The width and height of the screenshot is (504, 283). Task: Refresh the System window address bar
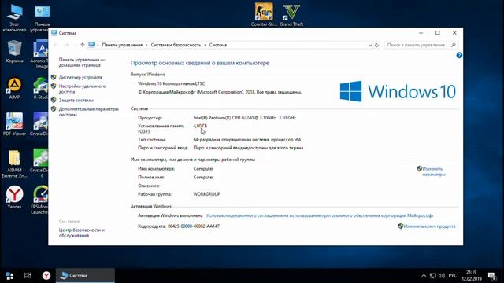376,46
